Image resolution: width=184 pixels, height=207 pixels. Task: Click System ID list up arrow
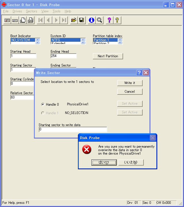(x=83, y=40)
